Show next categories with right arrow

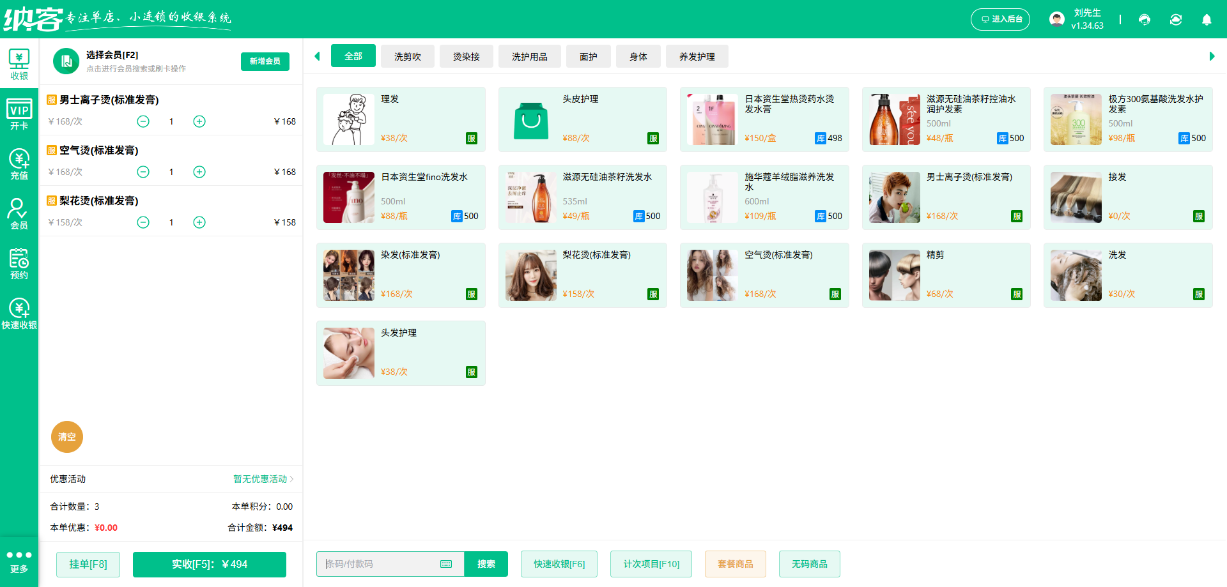click(x=1212, y=56)
